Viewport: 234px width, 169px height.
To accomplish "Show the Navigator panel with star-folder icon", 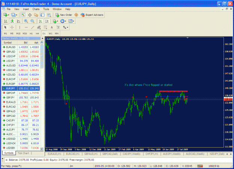I will [x=36, y=15].
